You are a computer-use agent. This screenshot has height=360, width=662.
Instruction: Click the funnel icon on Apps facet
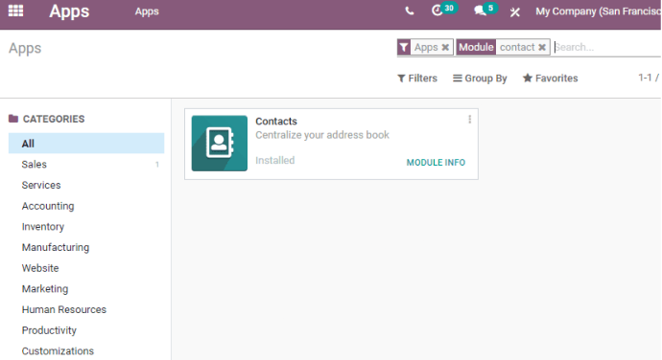[x=404, y=47]
